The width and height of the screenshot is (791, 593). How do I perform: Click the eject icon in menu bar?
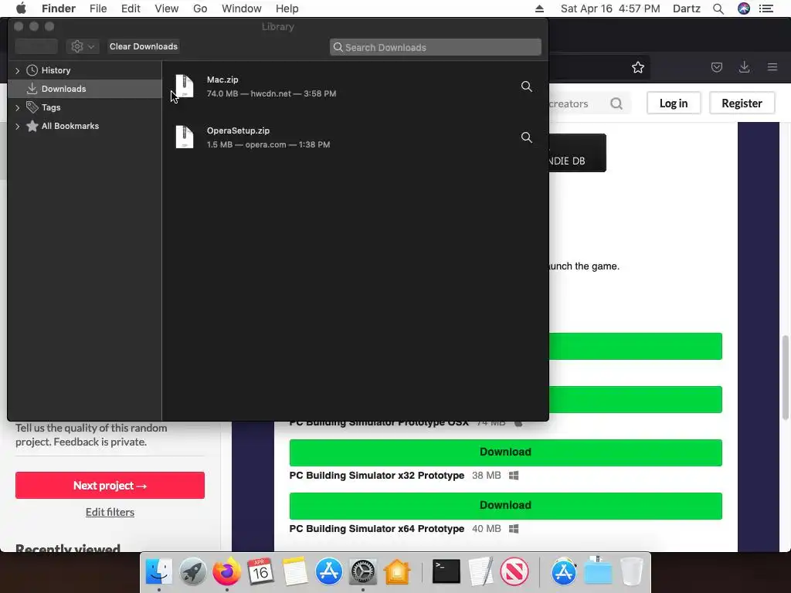click(x=539, y=8)
